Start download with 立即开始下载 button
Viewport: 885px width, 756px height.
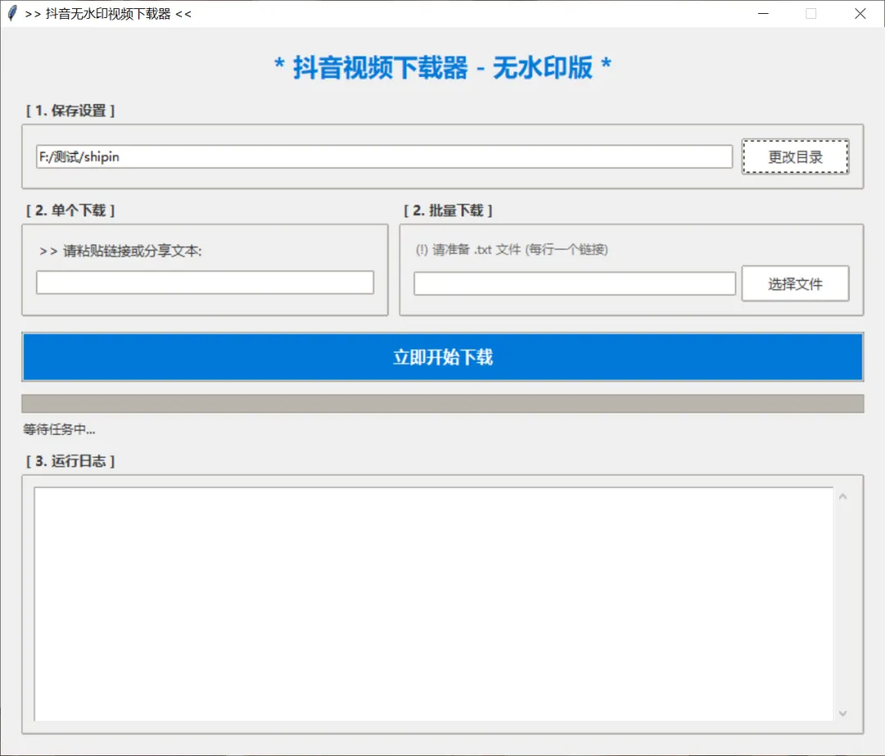point(442,357)
